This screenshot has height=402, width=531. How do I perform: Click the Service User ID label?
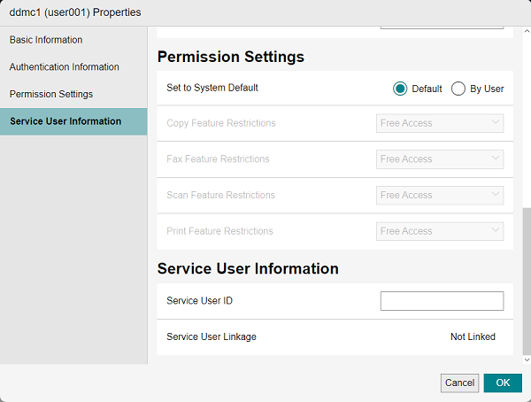coord(199,301)
